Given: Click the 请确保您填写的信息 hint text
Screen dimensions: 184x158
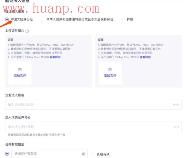Looking at the screenshot, I should 36,135.
